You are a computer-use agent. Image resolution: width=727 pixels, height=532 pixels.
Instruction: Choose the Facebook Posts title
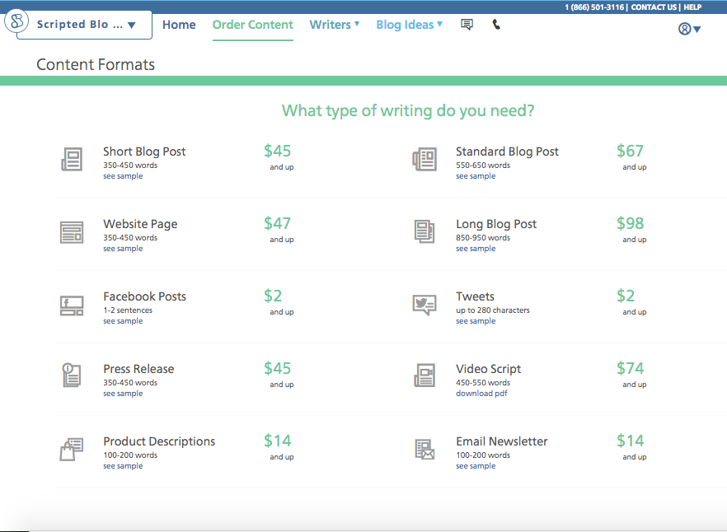click(145, 296)
